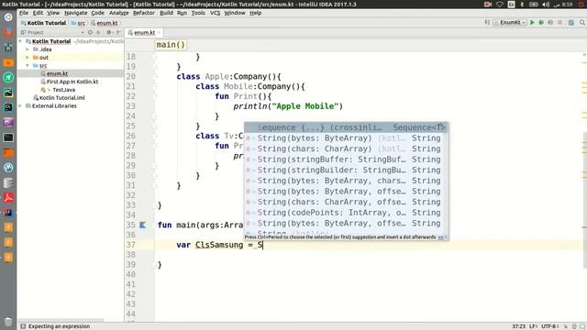
Task: Collapse the src folder arrow
Action: click(x=28, y=65)
